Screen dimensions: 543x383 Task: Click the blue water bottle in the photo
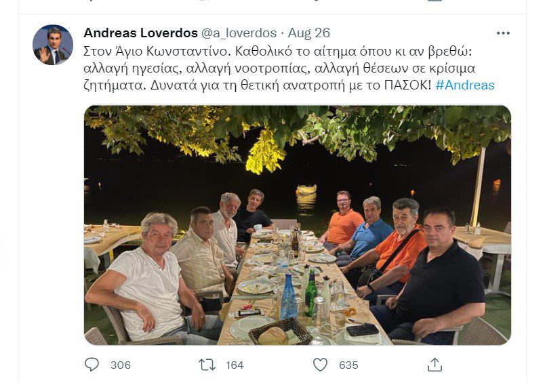coord(288,297)
